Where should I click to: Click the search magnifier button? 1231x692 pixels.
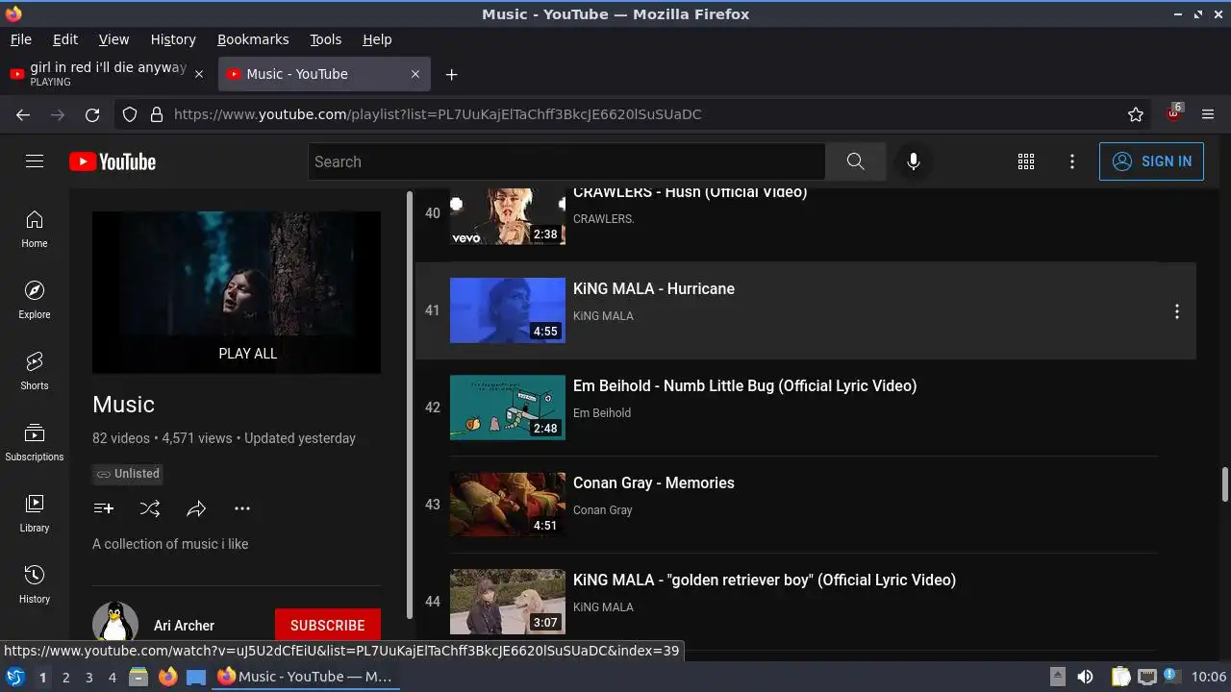point(855,161)
